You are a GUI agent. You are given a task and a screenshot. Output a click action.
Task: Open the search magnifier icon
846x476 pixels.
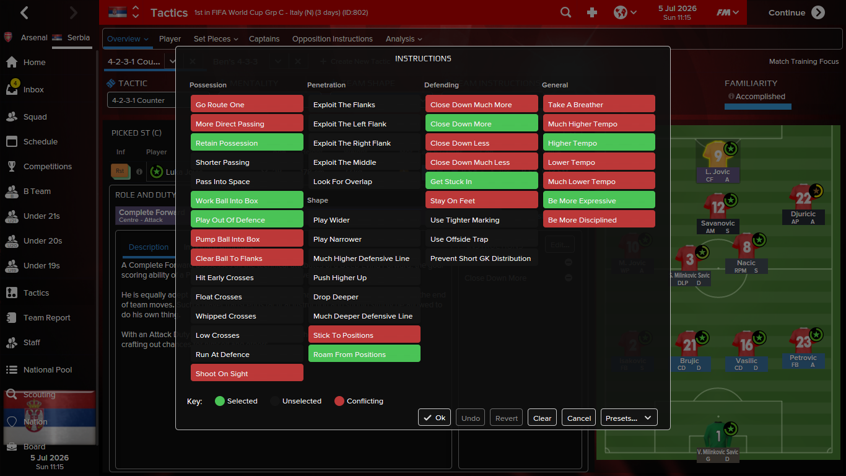tap(565, 12)
